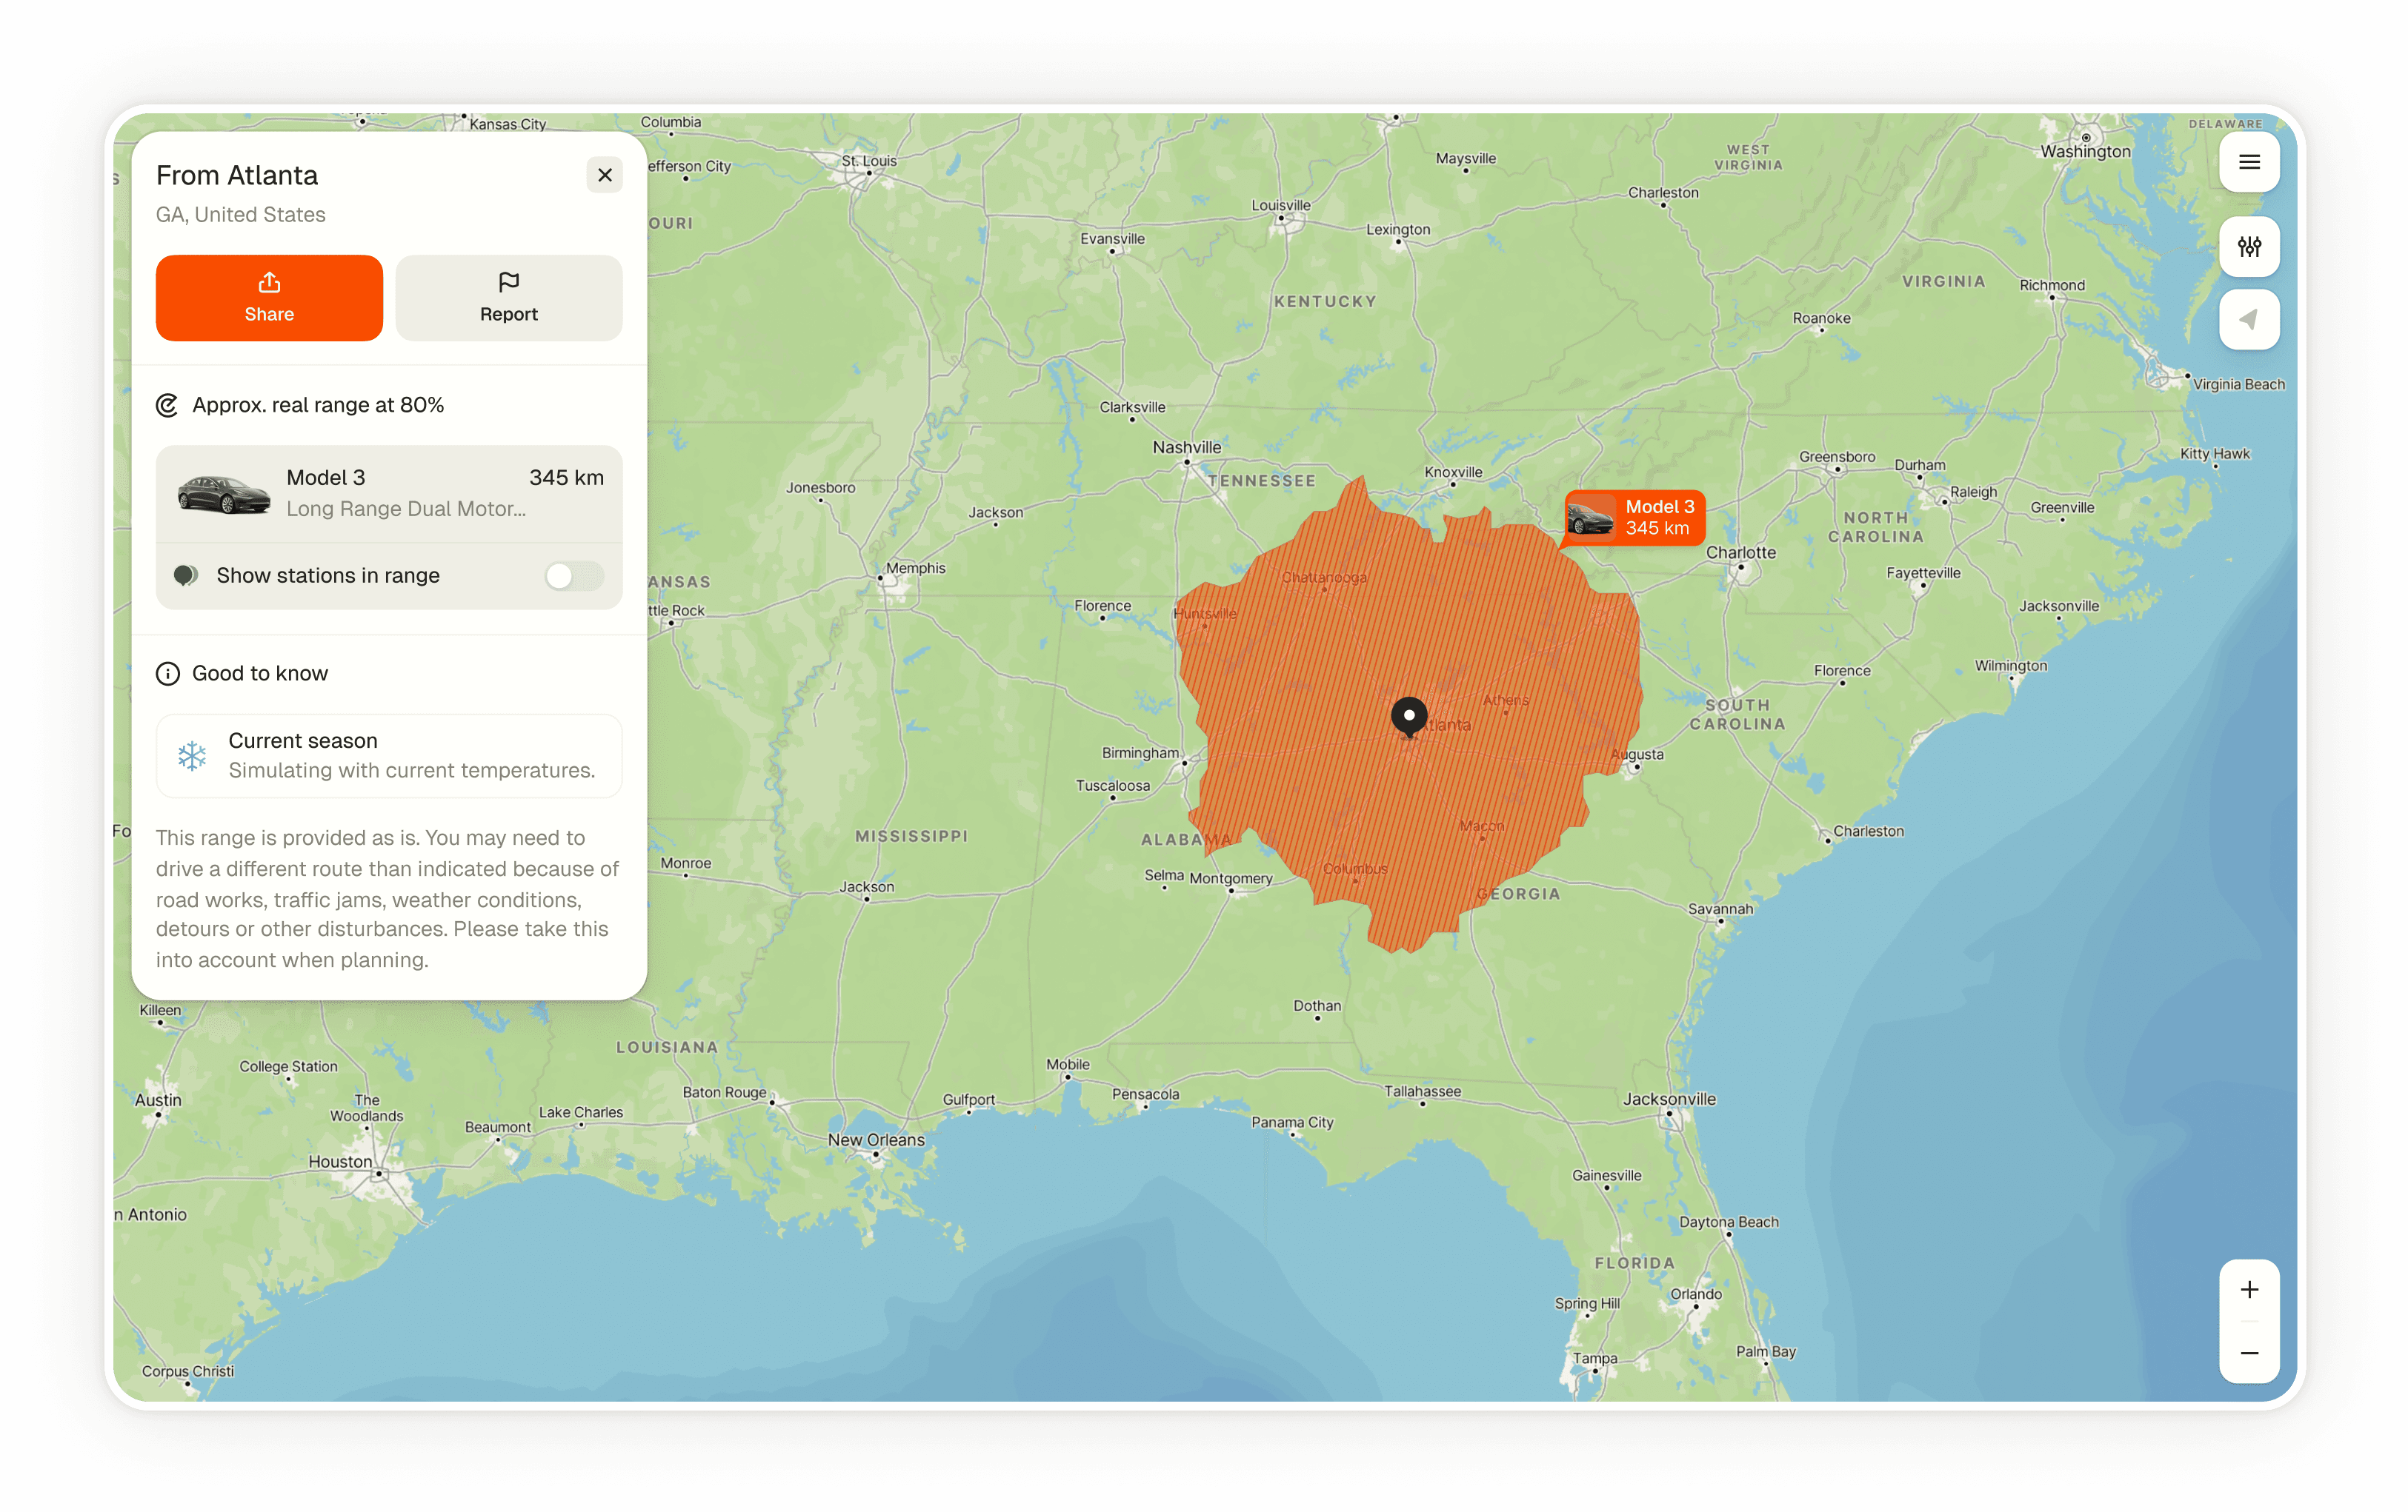
Task: Close the From Atlanta panel
Action: point(604,175)
